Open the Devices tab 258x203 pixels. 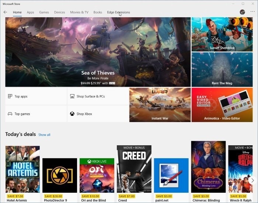(x=60, y=12)
